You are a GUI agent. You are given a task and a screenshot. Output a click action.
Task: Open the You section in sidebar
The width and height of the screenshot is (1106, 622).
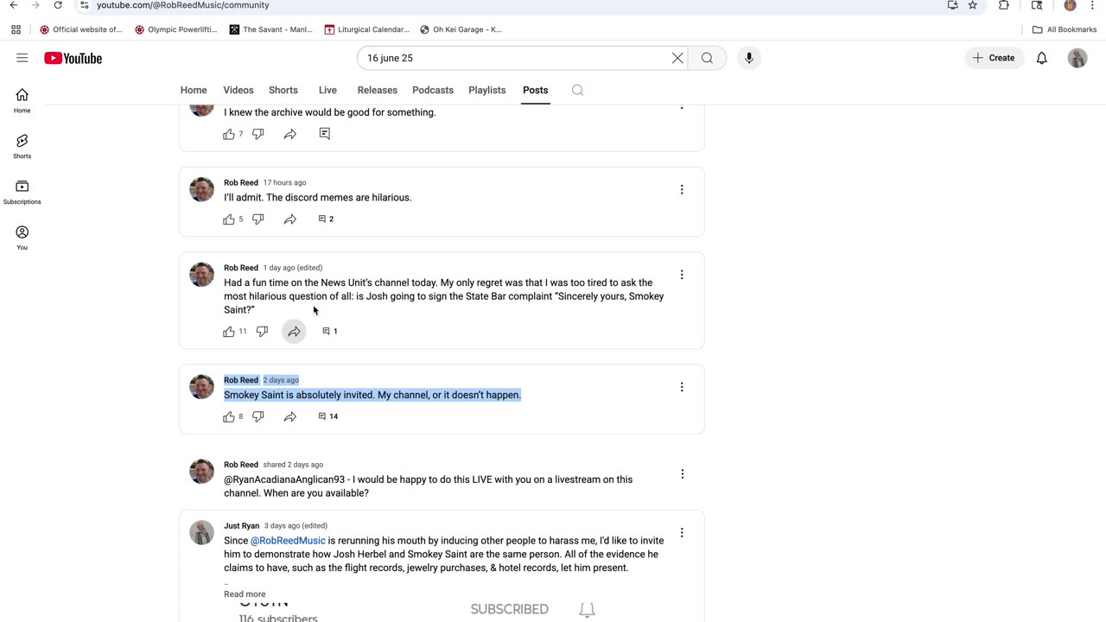click(22, 238)
